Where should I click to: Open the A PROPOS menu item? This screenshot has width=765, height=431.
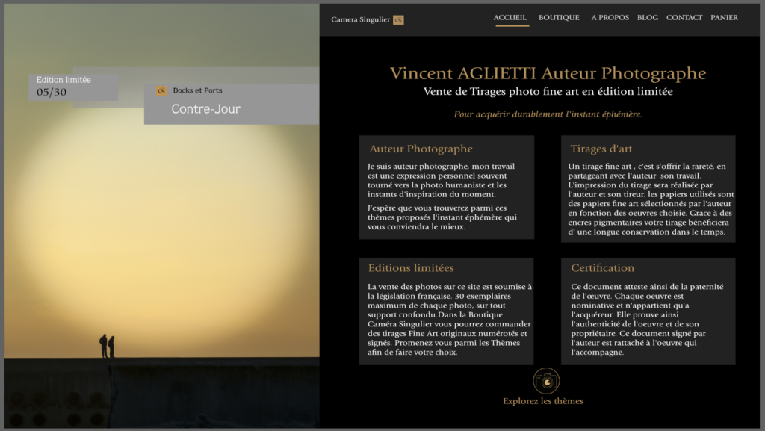(610, 17)
